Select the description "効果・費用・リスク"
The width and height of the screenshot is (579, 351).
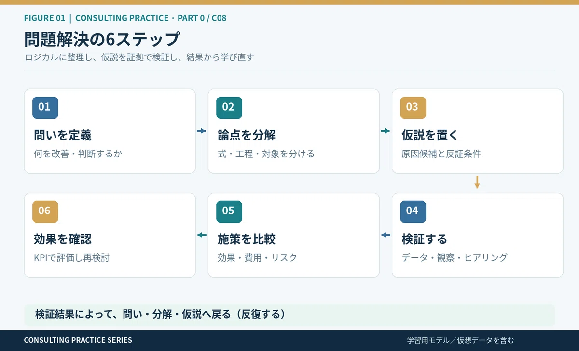pos(257,258)
